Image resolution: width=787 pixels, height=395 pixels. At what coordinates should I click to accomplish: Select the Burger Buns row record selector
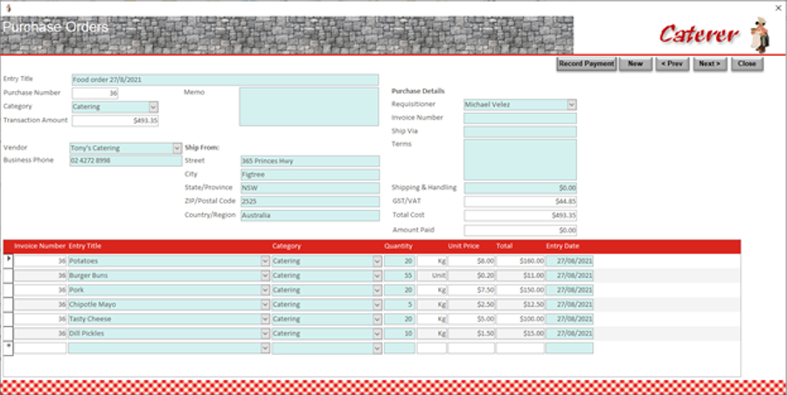(8, 275)
